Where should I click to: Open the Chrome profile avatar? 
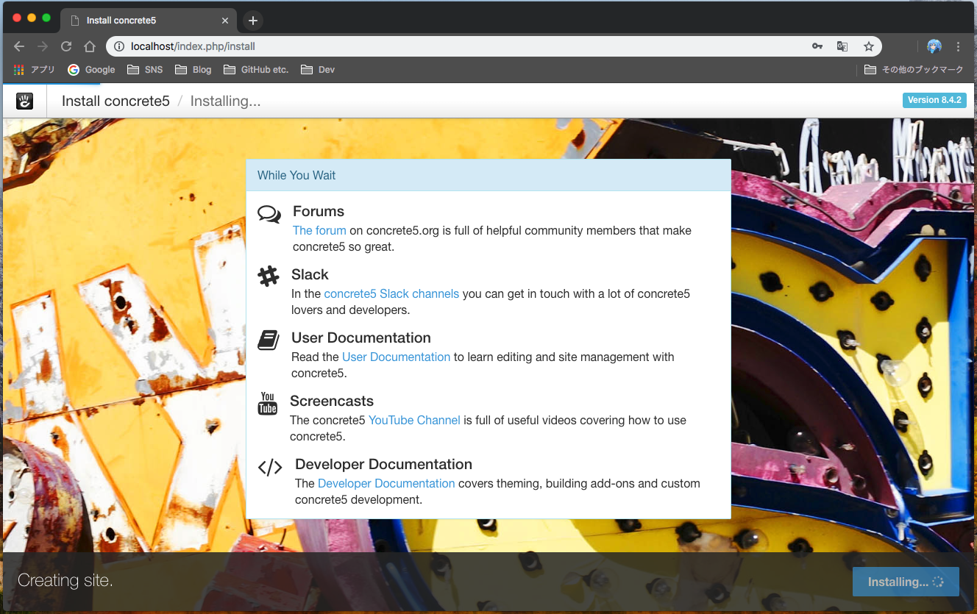pyautogui.click(x=934, y=46)
